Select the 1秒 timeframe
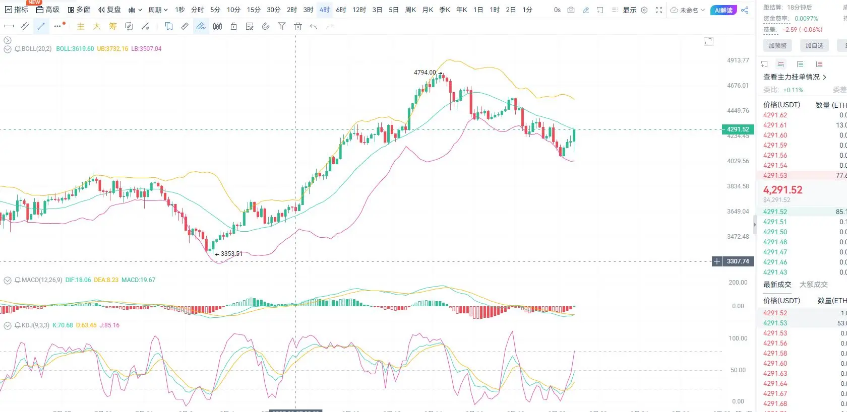 pyautogui.click(x=180, y=10)
